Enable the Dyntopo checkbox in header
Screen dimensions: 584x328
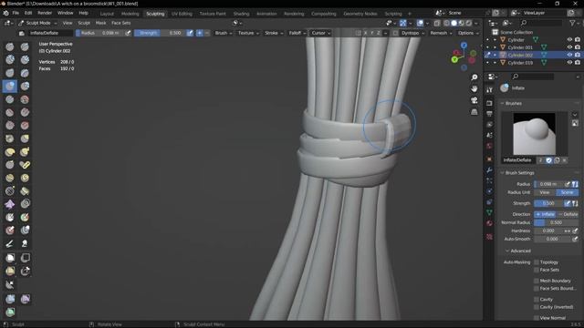(395, 33)
